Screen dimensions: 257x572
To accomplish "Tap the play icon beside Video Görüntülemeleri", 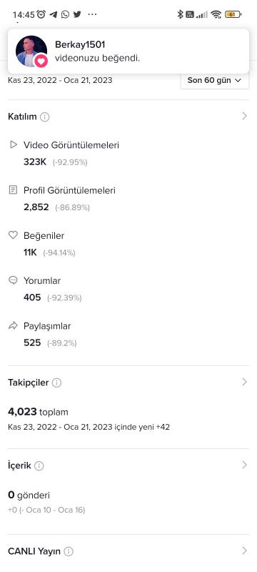I will 14,145.
